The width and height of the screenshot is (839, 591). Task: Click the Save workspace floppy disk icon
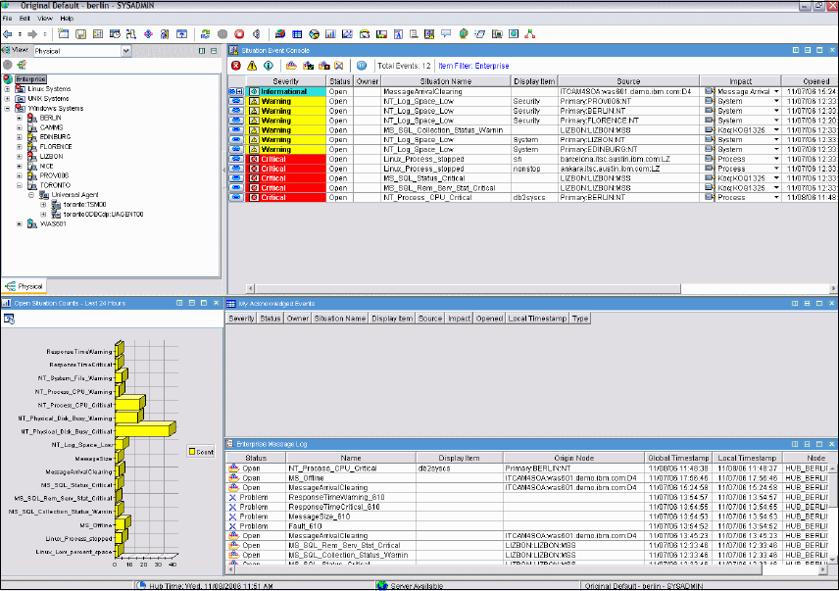tap(80, 34)
